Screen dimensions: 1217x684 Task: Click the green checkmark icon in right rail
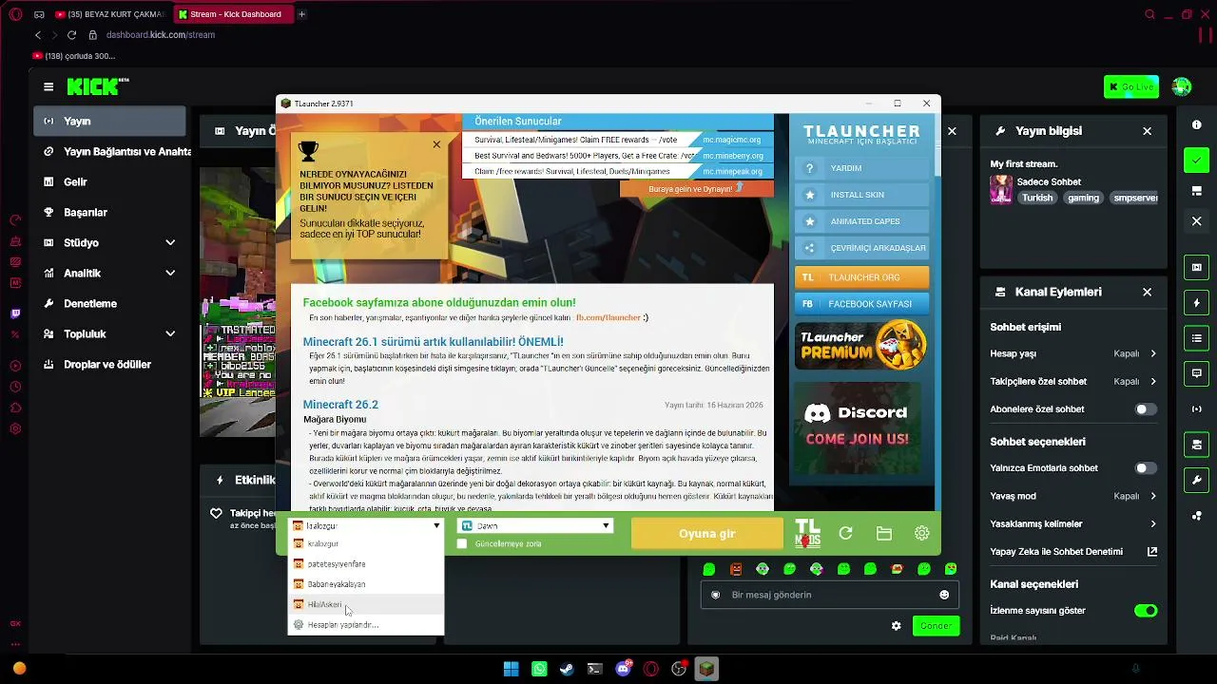point(1197,161)
